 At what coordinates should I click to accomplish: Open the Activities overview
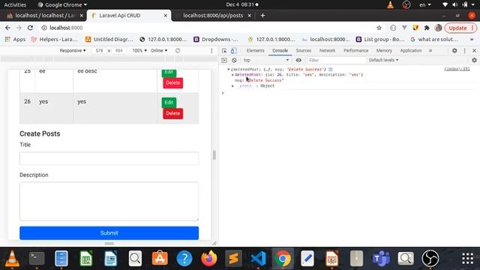[x=15, y=4]
